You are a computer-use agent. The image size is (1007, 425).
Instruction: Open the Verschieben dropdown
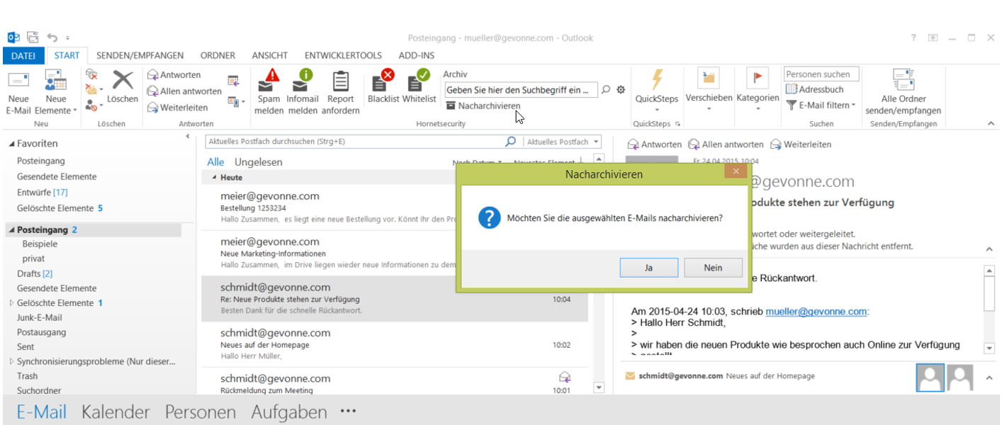709,91
